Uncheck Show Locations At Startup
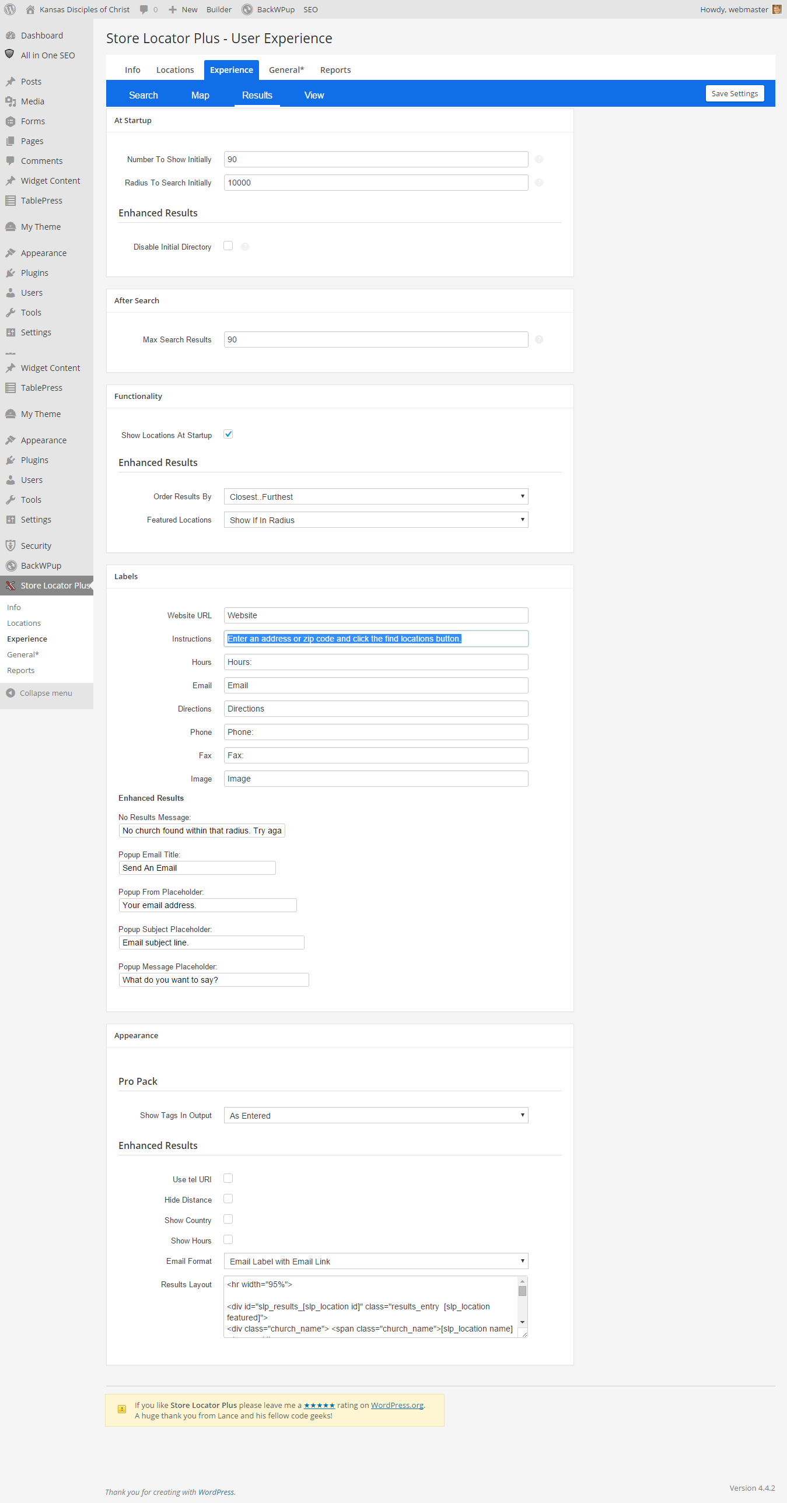The height and width of the screenshot is (1503, 787). (228, 434)
